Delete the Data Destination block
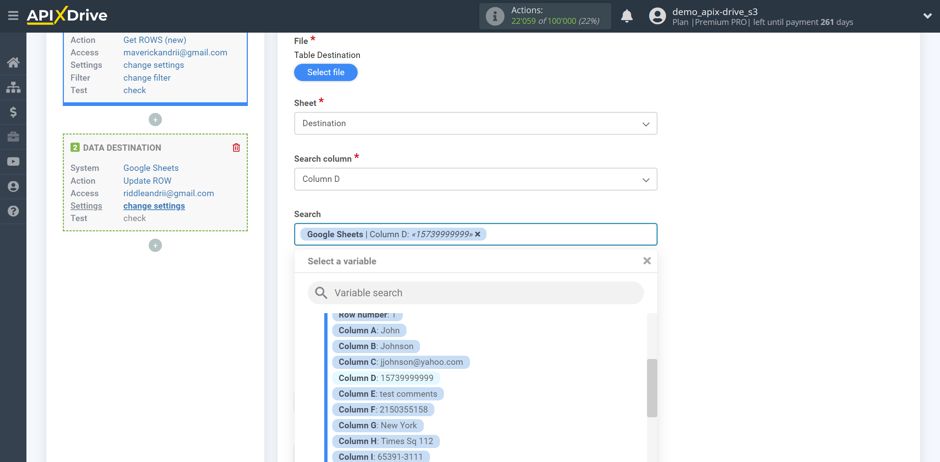This screenshot has height=462, width=940. pos(236,148)
